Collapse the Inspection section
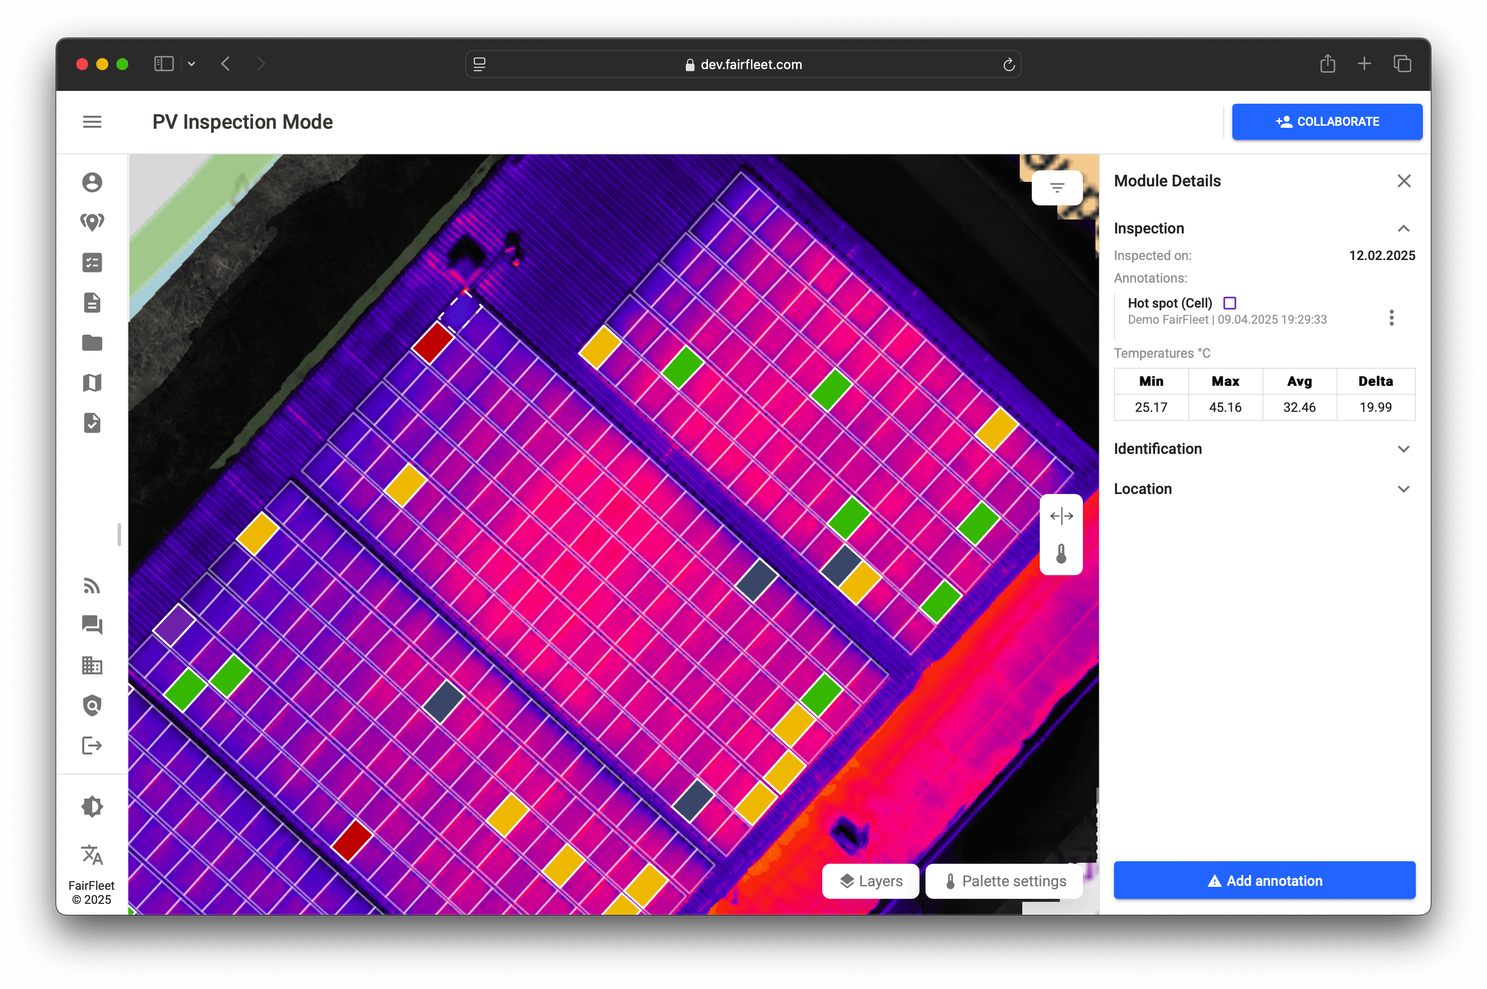Screen dimensions: 1487x989 (1403, 228)
